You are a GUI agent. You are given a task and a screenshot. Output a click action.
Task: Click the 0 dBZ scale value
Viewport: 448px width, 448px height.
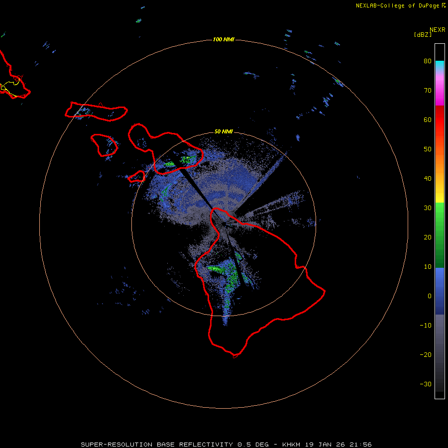pyautogui.click(x=430, y=296)
